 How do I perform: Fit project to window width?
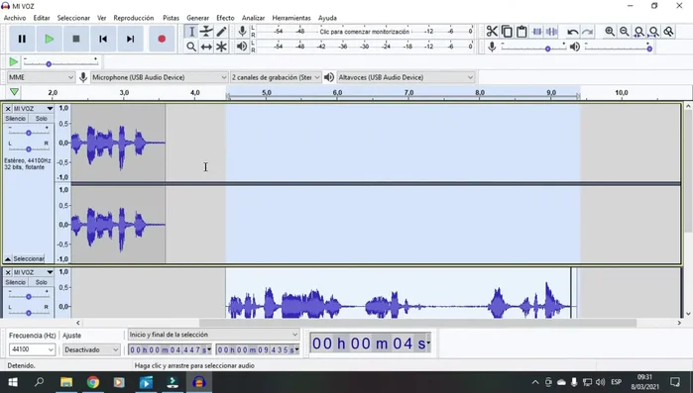click(x=653, y=32)
